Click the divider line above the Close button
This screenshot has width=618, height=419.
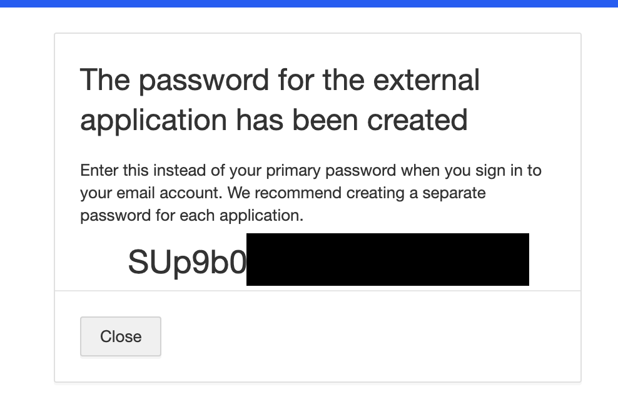coord(318,291)
